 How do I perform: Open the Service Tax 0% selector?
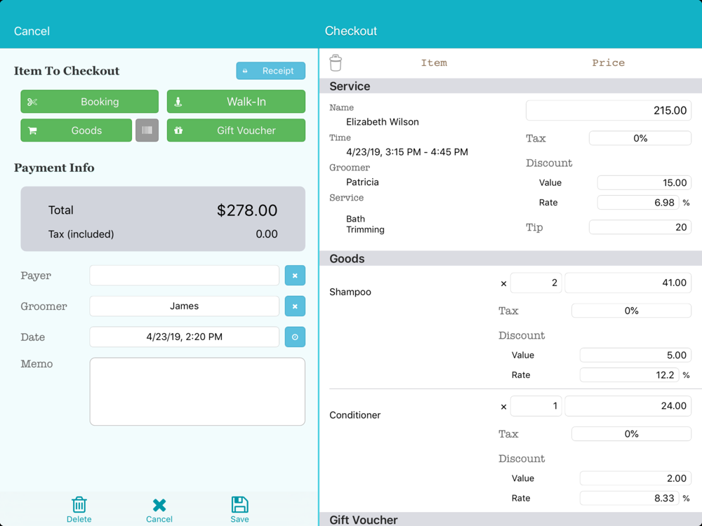click(640, 138)
